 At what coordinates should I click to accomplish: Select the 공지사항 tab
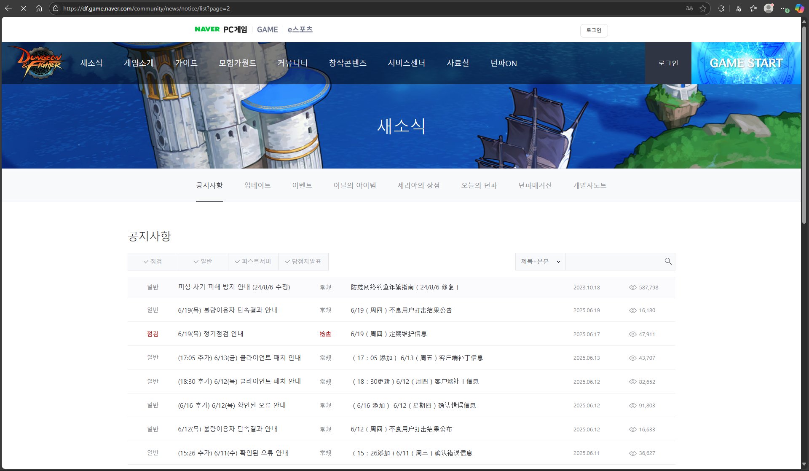(209, 185)
